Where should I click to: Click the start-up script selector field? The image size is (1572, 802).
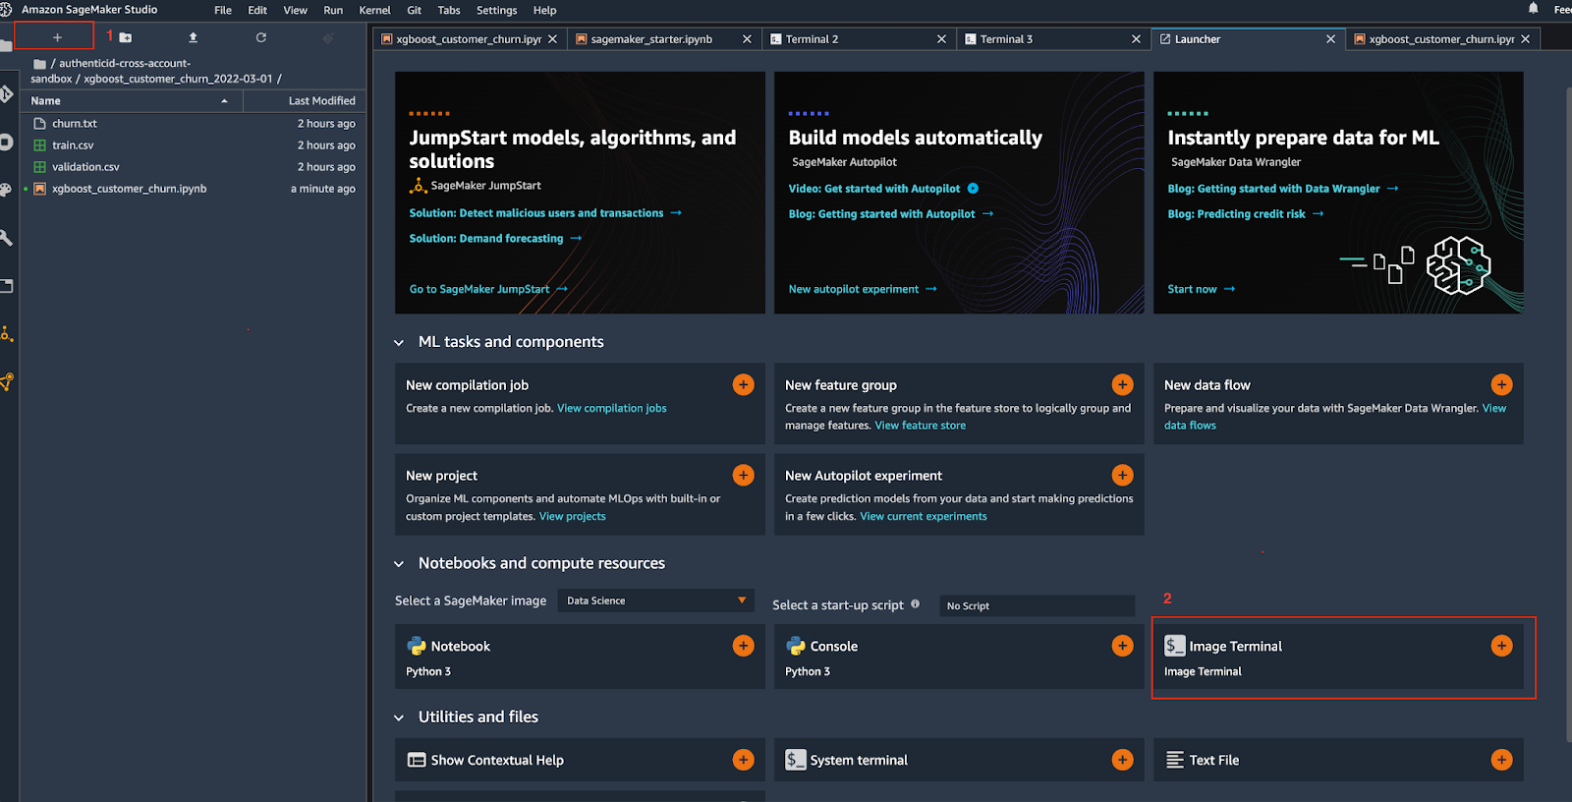pyautogui.click(x=1036, y=606)
